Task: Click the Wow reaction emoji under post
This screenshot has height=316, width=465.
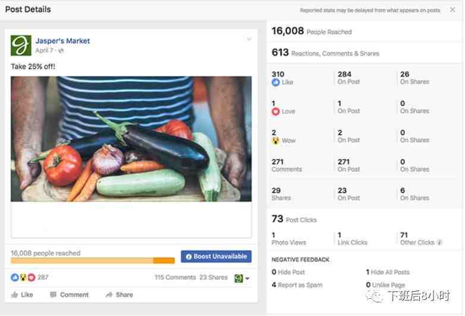Action: point(23,277)
